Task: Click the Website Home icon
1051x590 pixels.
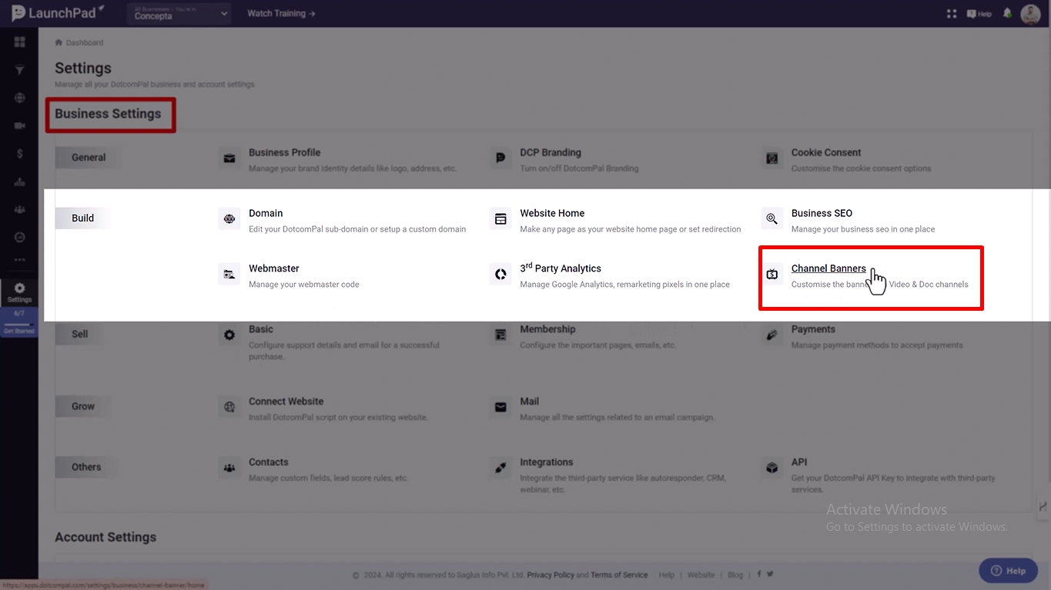Action: (x=500, y=219)
